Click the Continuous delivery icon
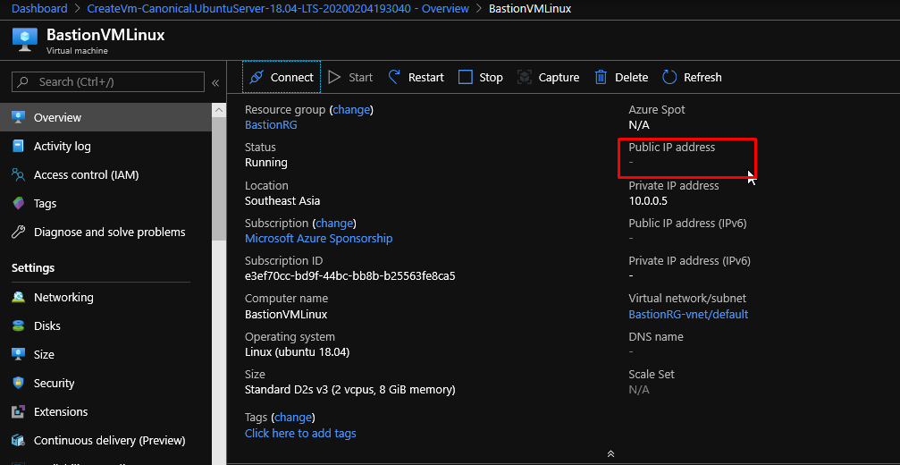900x465 pixels. point(19,440)
